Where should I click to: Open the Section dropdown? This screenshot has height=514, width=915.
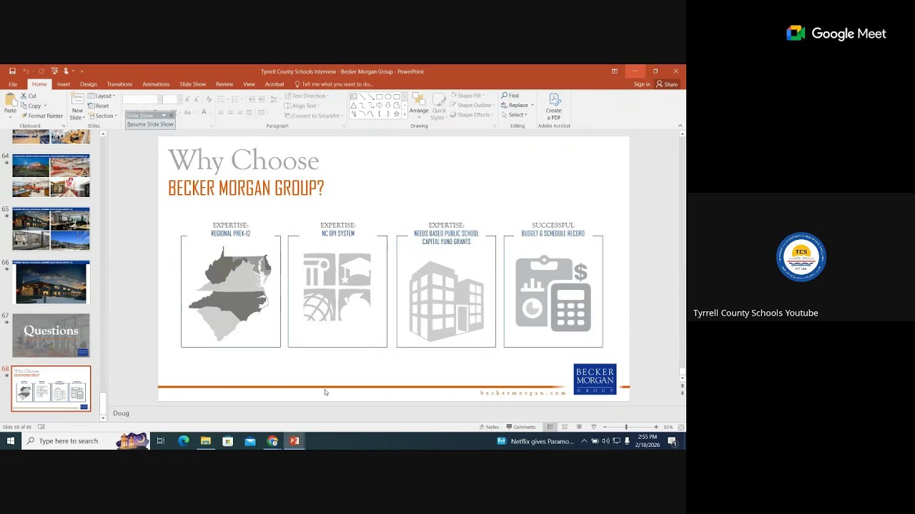pos(102,116)
